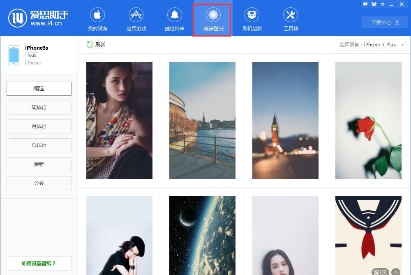Switch to the 周排行 weekly ranking tab

[39, 107]
